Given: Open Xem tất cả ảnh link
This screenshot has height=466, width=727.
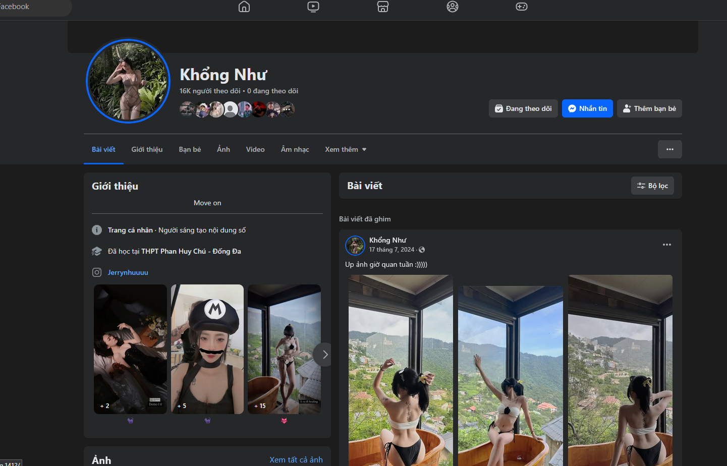Looking at the screenshot, I should (296, 459).
